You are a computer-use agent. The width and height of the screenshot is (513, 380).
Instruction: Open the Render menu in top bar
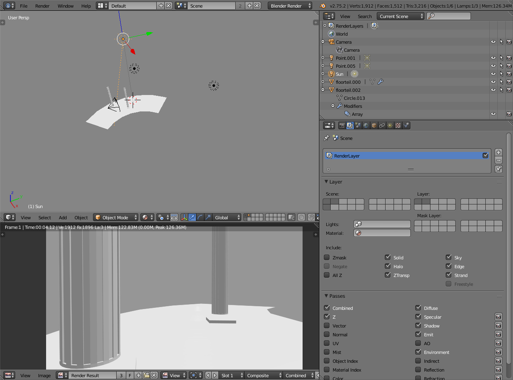[42, 6]
